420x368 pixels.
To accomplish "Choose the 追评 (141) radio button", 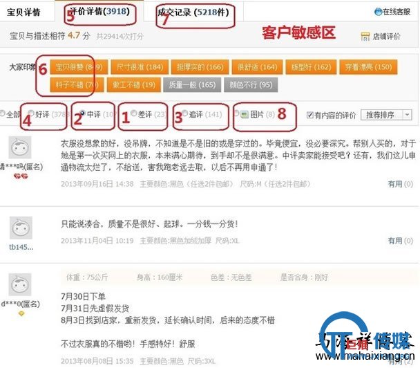I will click(185, 113).
